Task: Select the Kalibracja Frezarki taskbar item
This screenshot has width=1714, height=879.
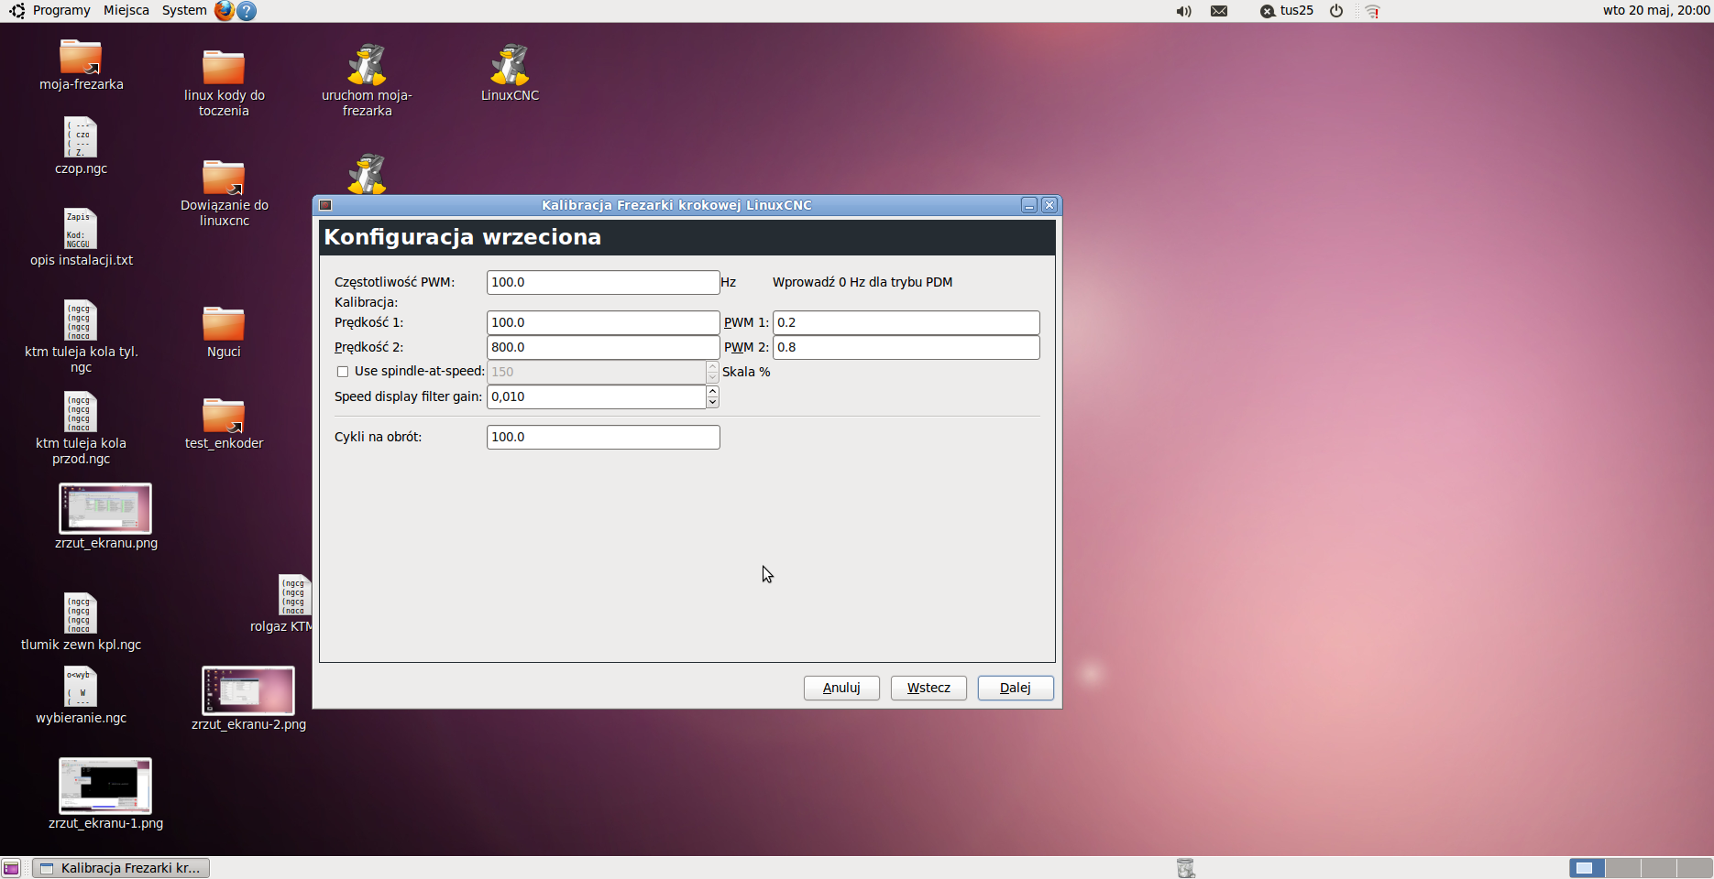Action: pos(121,868)
